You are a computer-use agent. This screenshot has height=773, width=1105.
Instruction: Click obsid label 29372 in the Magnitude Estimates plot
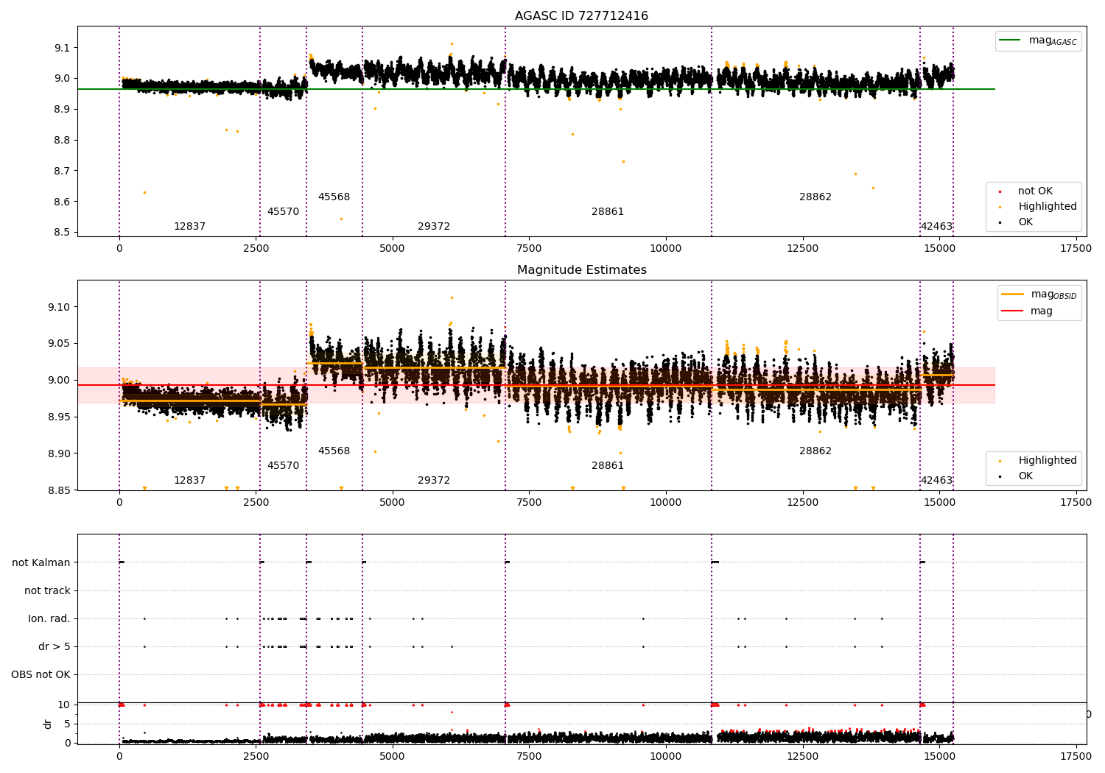click(x=434, y=481)
